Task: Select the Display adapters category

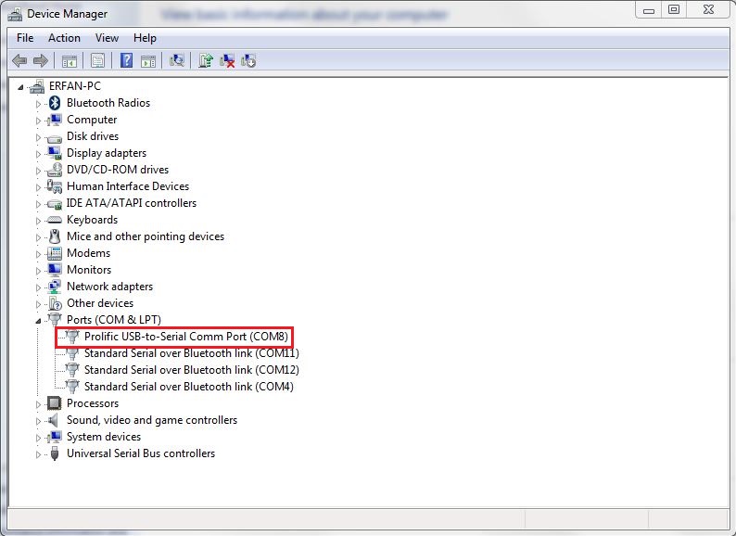Action: (106, 153)
